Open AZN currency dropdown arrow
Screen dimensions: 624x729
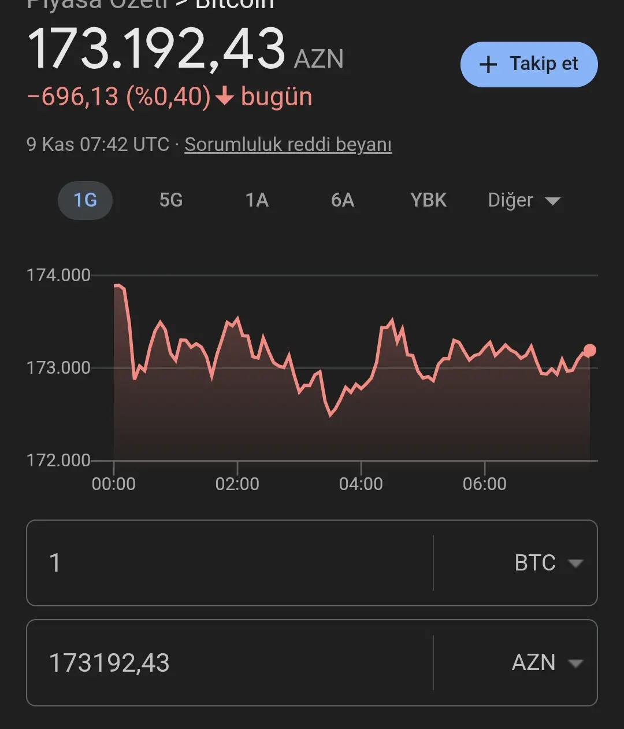[x=575, y=663]
